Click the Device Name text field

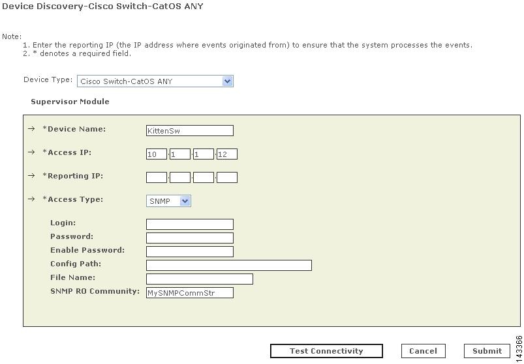189,131
